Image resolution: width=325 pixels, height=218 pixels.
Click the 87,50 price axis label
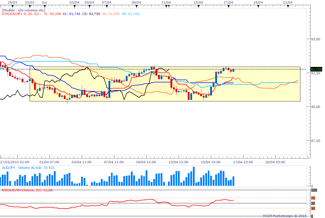316,141
